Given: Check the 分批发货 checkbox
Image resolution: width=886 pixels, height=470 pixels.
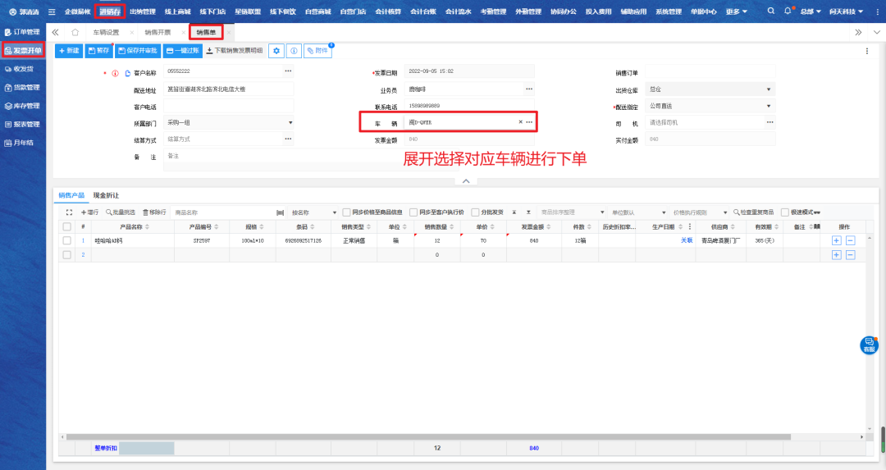Looking at the screenshot, I should pos(475,212).
